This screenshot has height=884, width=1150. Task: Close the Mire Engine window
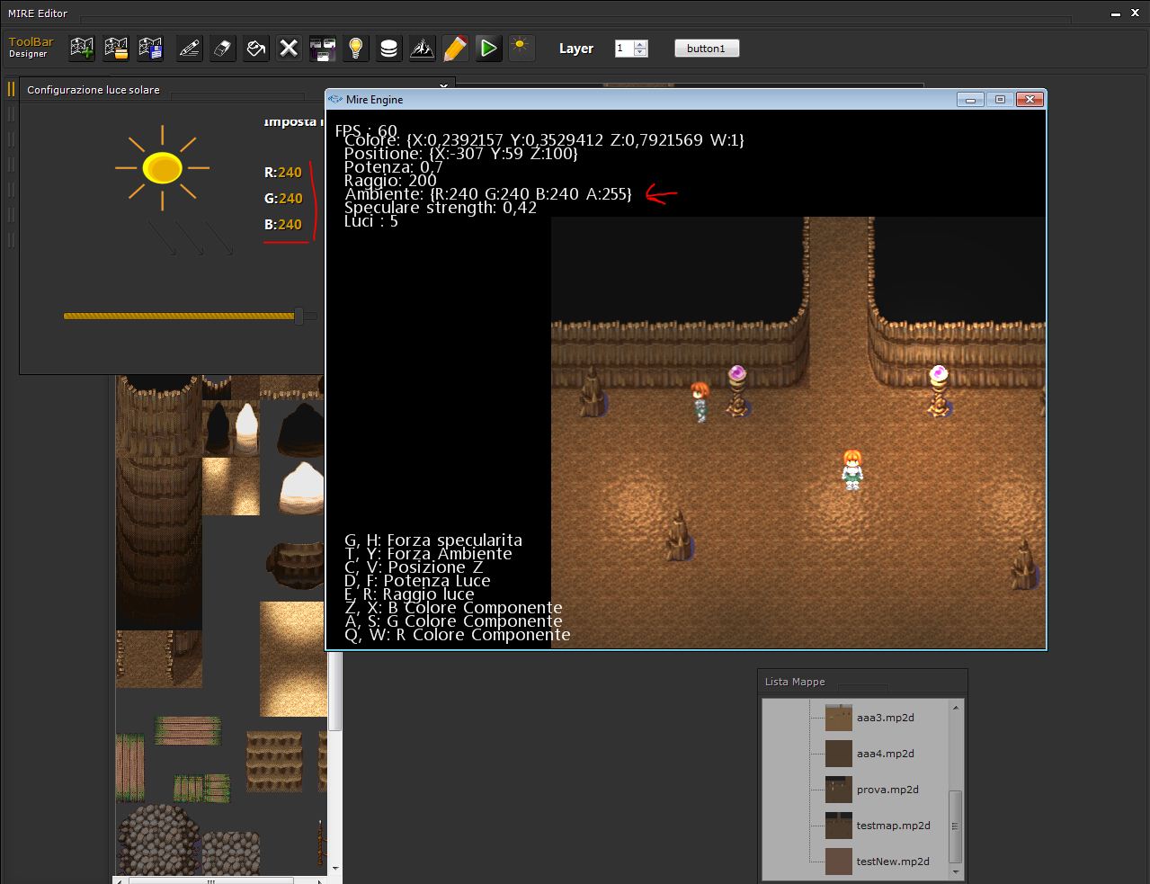[x=1029, y=99]
